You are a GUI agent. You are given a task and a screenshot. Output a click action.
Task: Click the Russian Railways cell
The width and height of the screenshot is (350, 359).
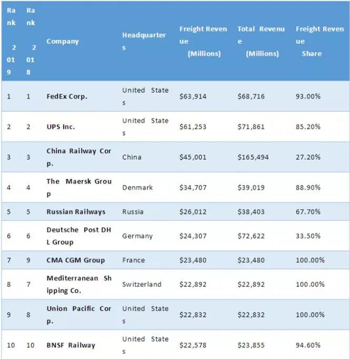pos(76,212)
